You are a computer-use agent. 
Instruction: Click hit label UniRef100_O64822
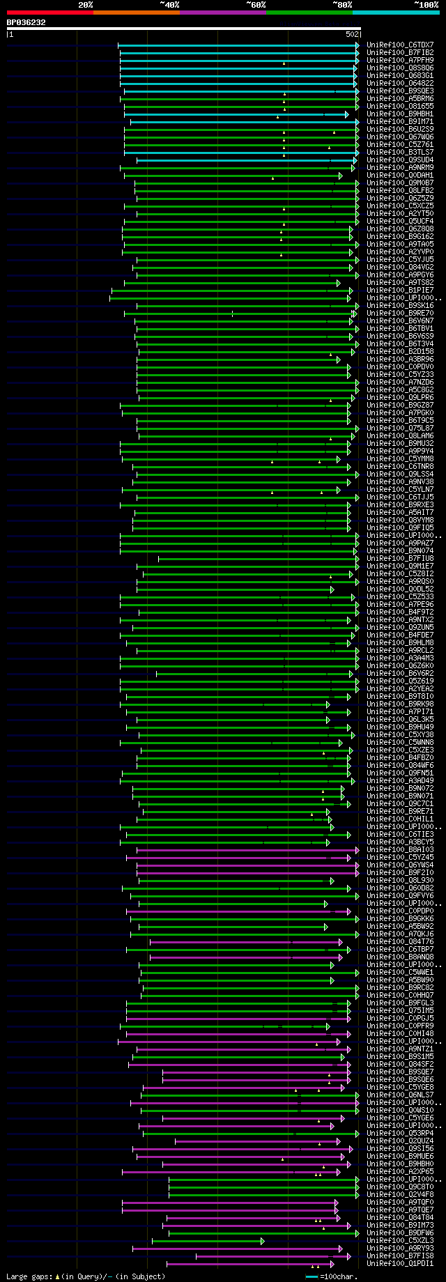click(400, 83)
